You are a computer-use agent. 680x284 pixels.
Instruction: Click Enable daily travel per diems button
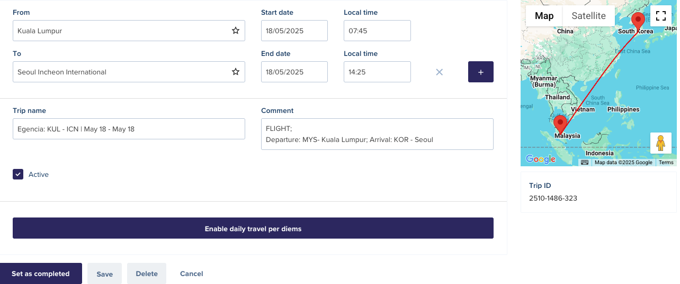tap(253, 228)
